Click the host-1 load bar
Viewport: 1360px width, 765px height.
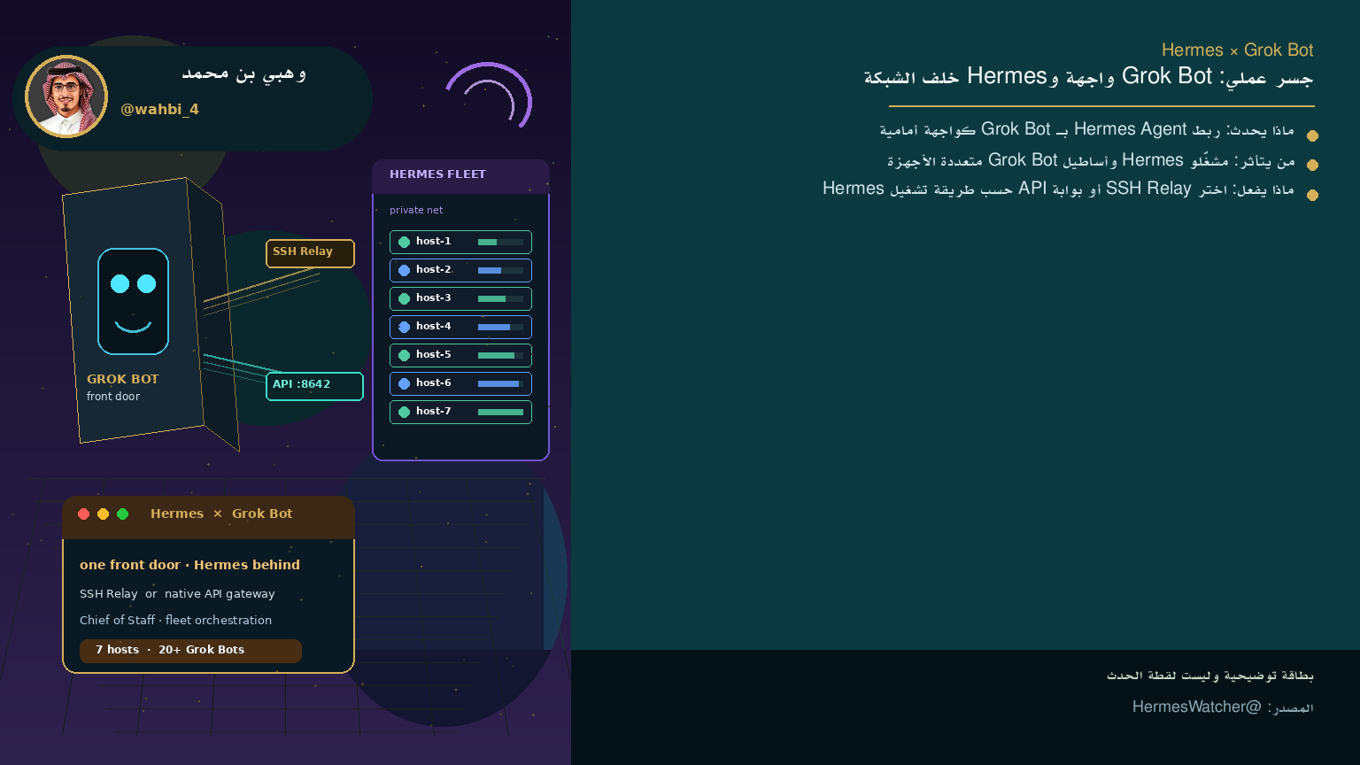[500, 242]
